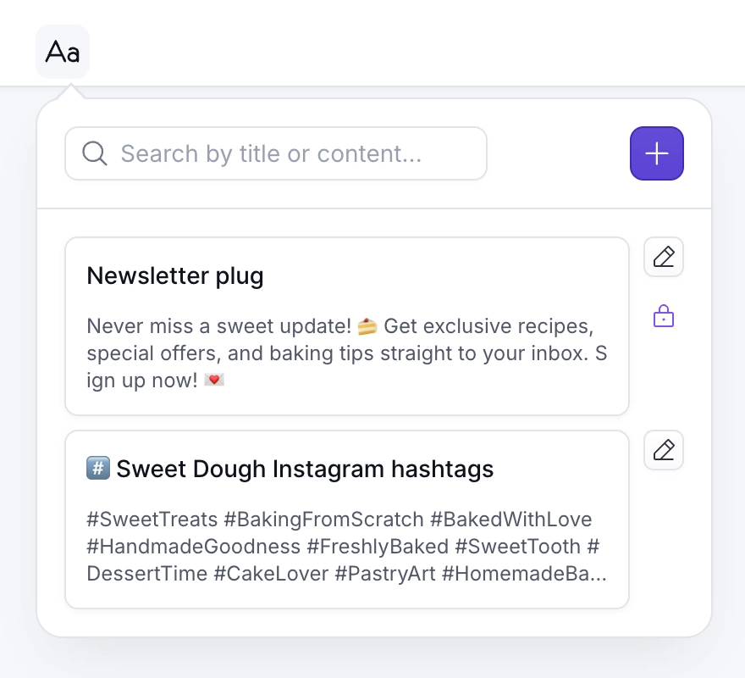Click the Sweet Dough Instagram hashtags title
The width and height of the screenshot is (745, 678).
(x=305, y=469)
